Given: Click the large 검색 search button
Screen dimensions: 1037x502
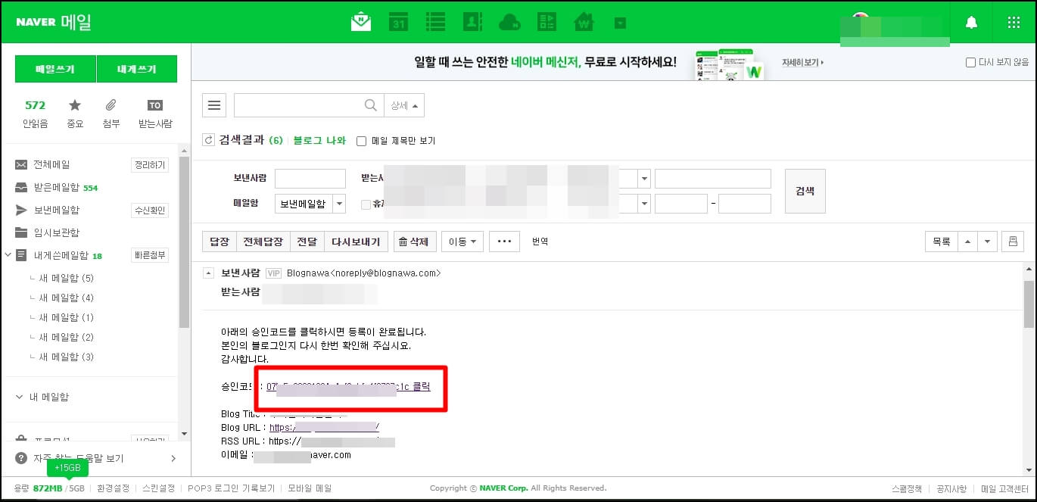Looking at the screenshot, I should [x=805, y=191].
